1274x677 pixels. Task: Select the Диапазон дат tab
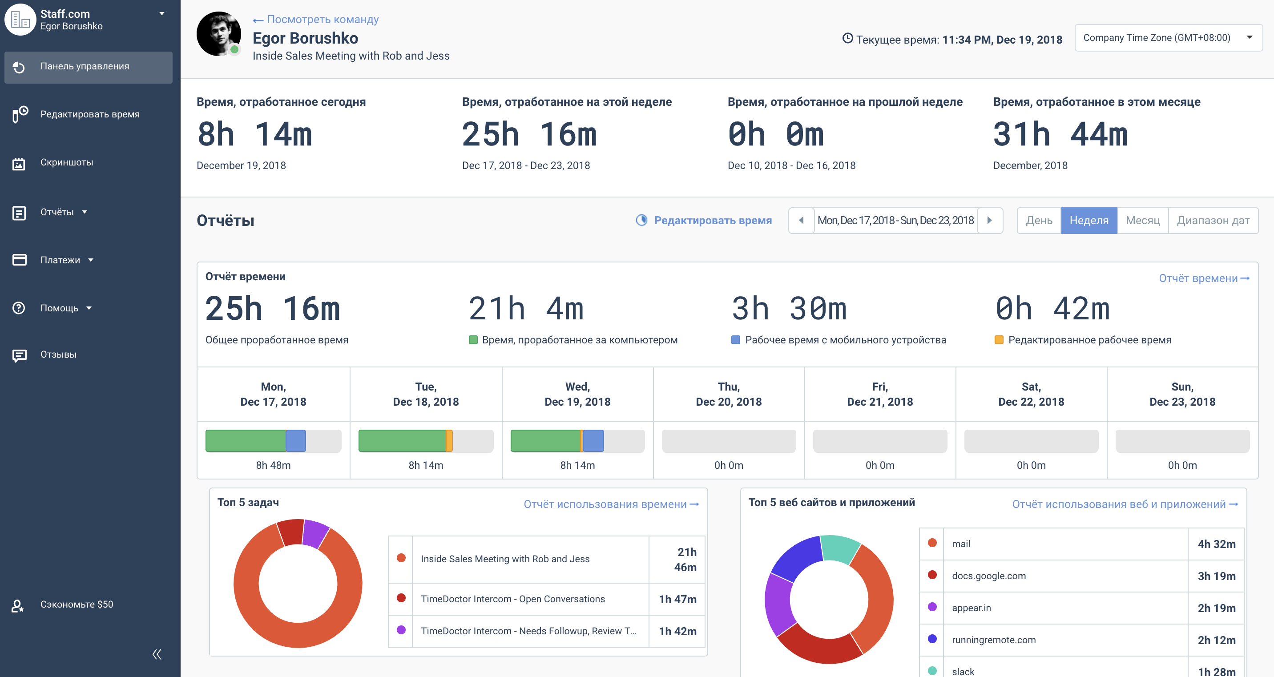click(1213, 221)
